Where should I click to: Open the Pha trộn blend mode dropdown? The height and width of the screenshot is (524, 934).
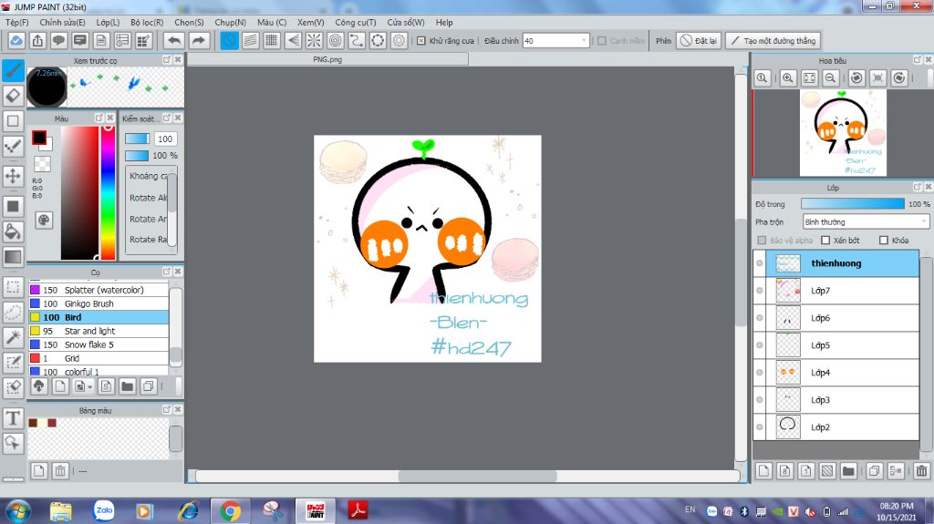[865, 221]
